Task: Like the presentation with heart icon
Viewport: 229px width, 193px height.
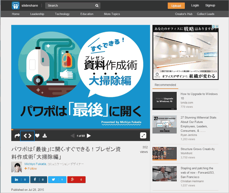Action: pyautogui.click(x=37, y=136)
